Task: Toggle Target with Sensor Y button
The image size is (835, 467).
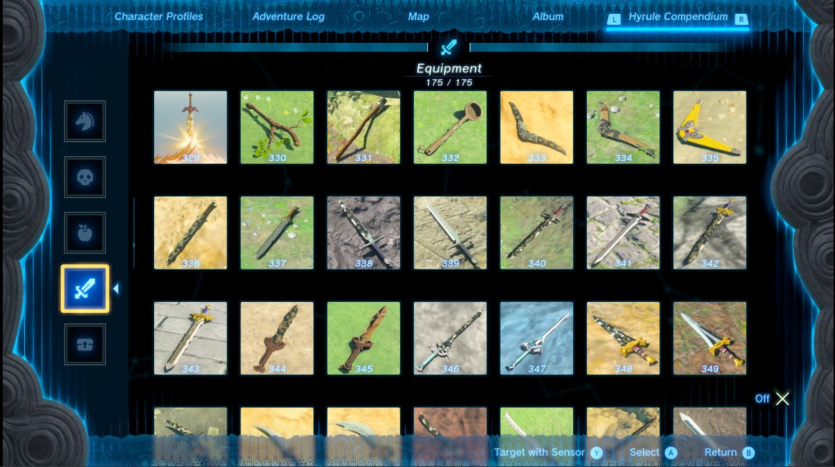Action: click(x=596, y=452)
